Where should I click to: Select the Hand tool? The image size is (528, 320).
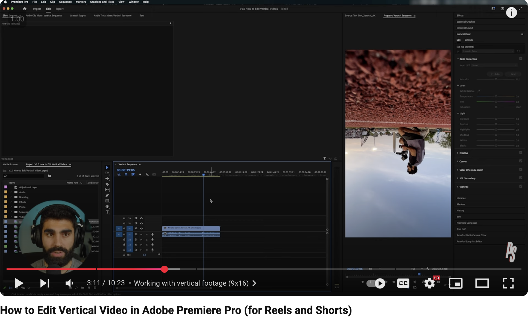pos(107,206)
